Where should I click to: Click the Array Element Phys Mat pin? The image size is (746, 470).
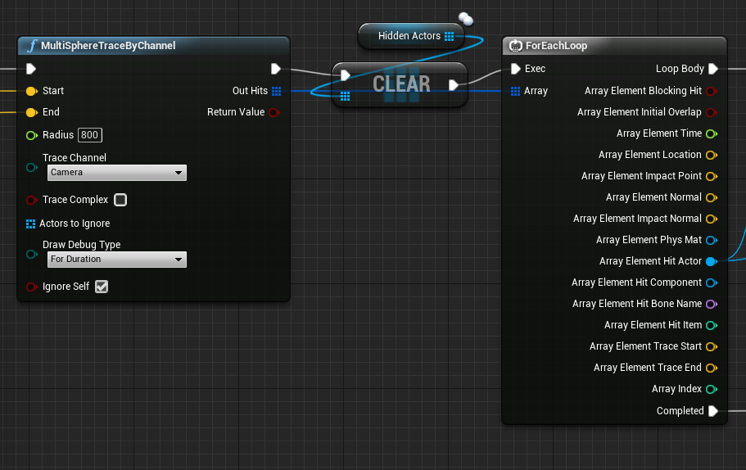click(x=712, y=240)
